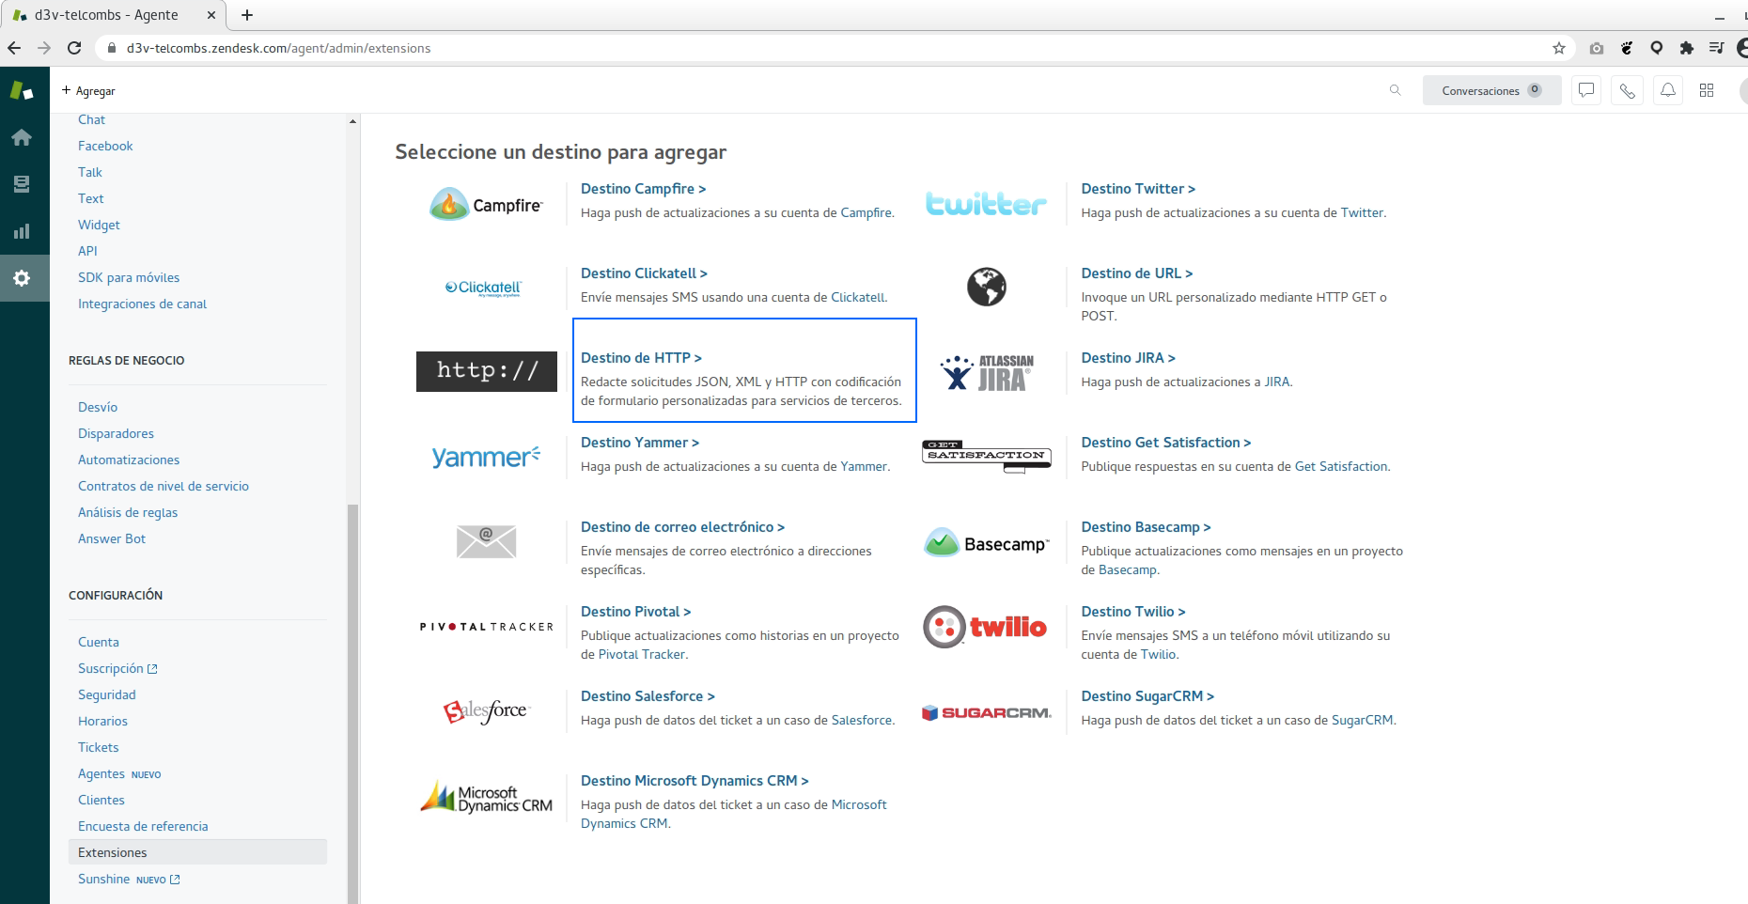Open Destino de HTTP link

(x=641, y=358)
